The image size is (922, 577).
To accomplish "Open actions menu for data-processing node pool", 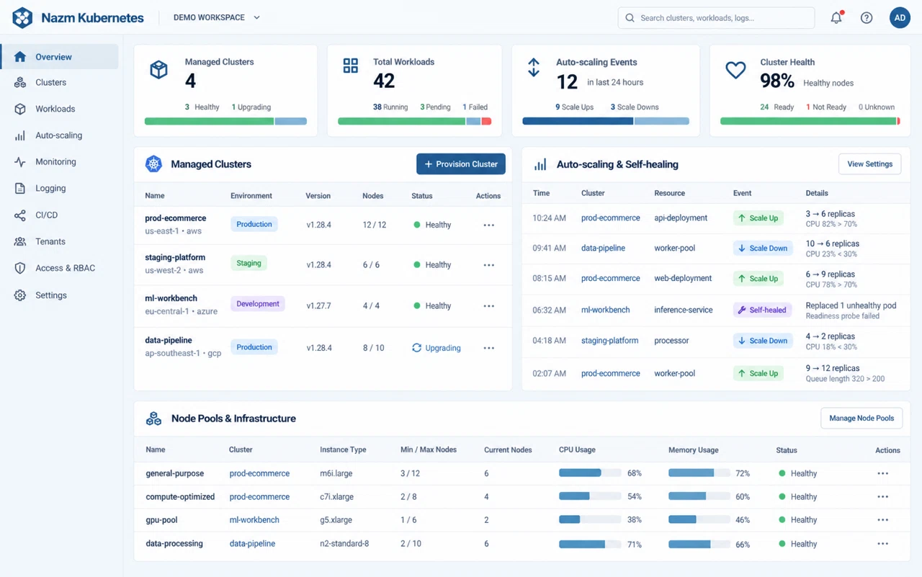I will coord(883,544).
